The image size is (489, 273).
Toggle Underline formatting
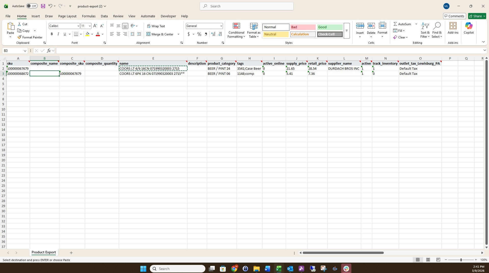65,34
